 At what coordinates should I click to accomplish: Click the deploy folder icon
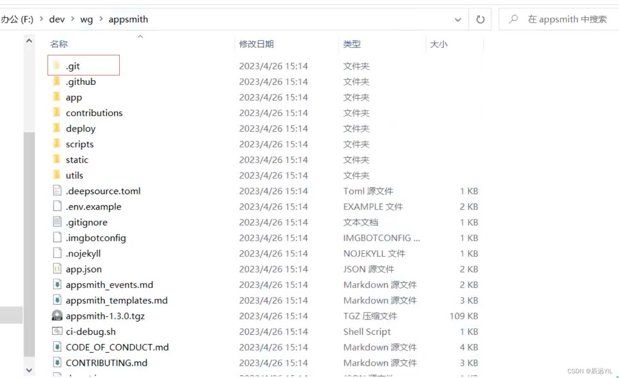tap(57, 128)
